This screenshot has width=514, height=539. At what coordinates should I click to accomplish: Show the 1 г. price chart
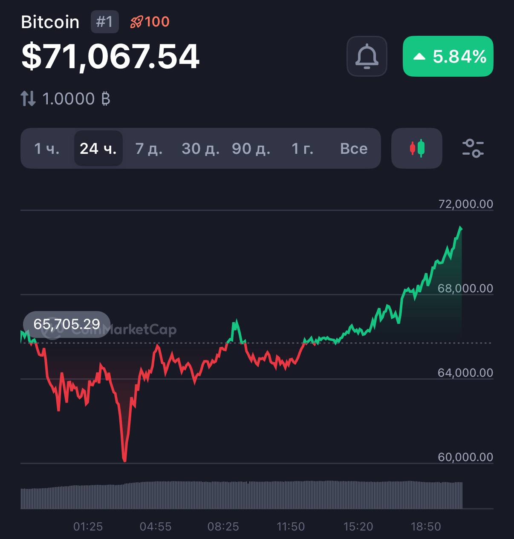(302, 148)
